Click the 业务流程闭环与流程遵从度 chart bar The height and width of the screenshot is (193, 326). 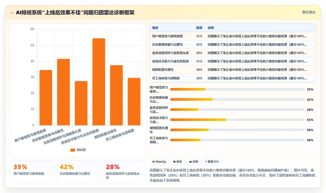81,103
